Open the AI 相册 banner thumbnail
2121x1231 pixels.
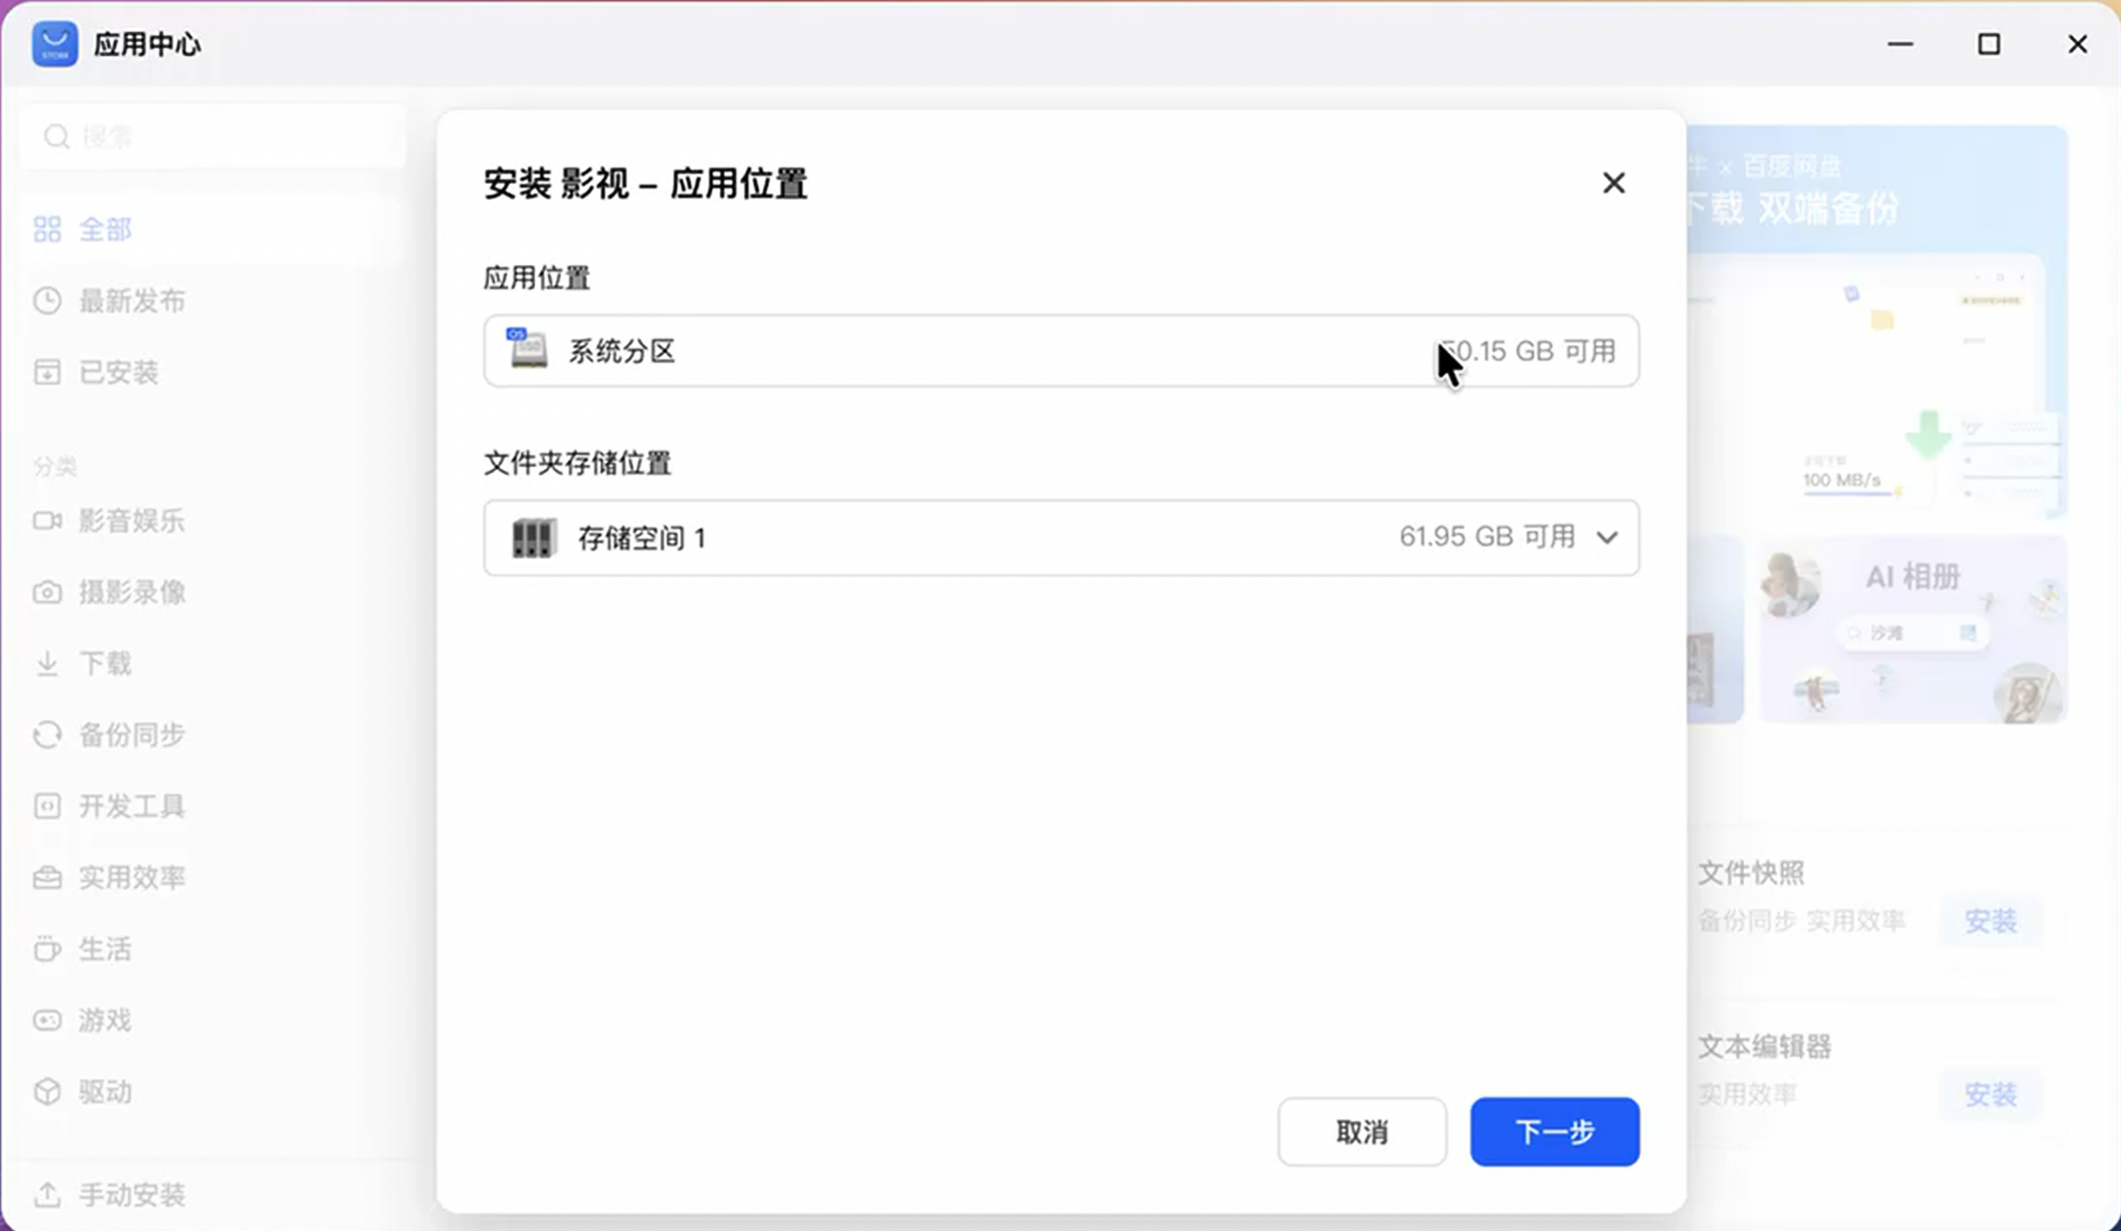tap(1911, 628)
